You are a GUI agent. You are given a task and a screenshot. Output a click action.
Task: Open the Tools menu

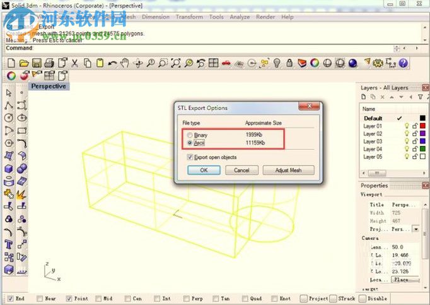pos(216,17)
